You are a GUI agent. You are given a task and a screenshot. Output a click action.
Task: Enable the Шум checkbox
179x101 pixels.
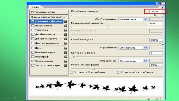[33, 48]
